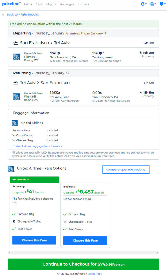The image size is (167, 277).
Task: Click overnight moon icon beside 15h 5m
Action: click(x=141, y=93)
